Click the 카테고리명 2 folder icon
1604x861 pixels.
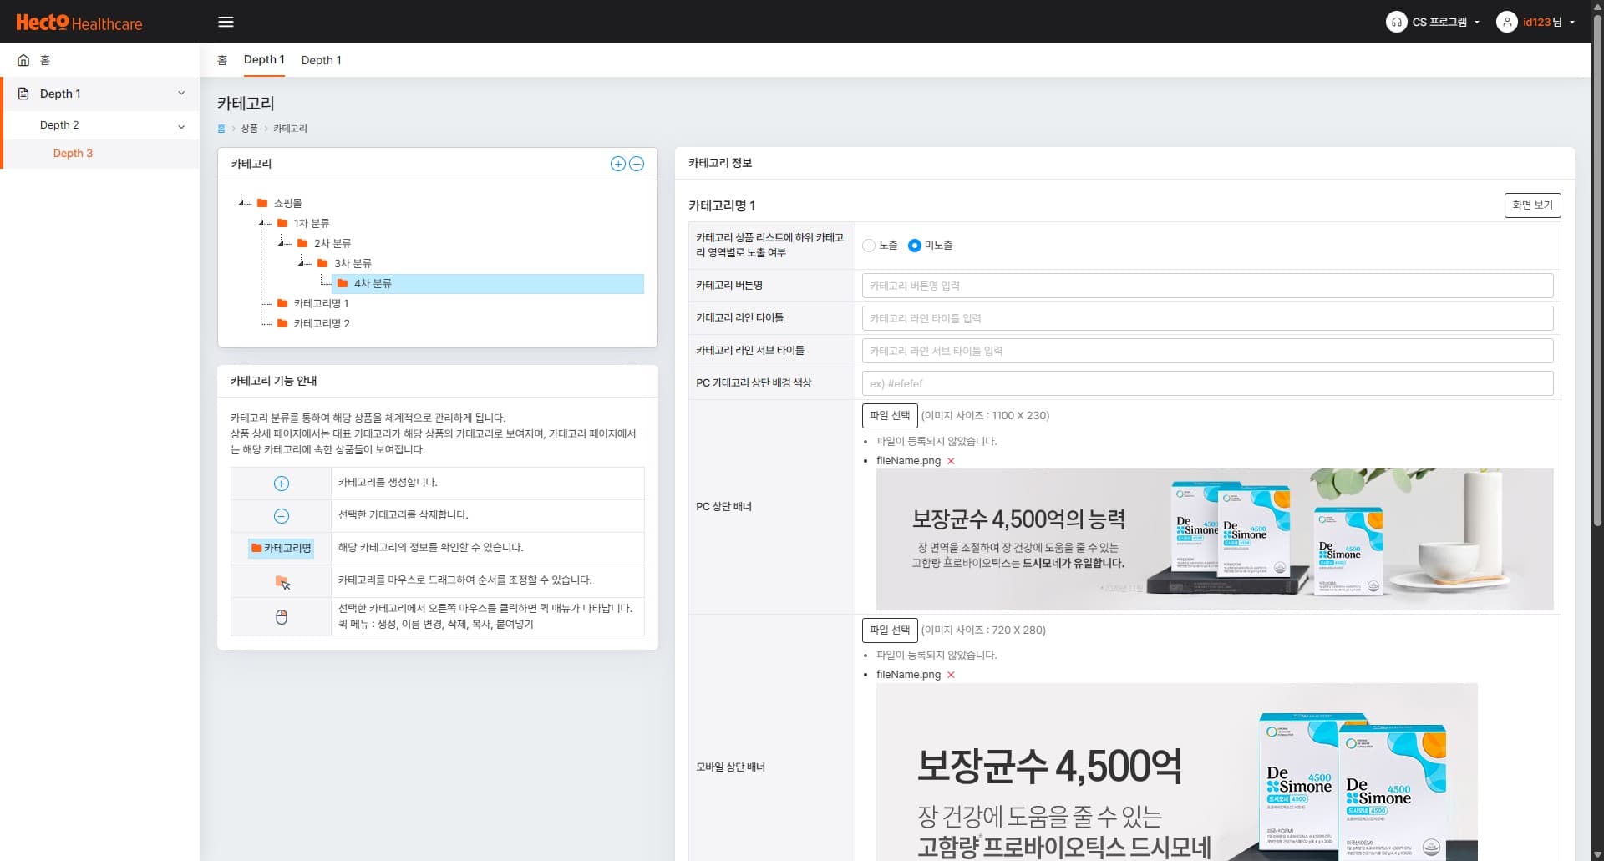[x=282, y=323]
